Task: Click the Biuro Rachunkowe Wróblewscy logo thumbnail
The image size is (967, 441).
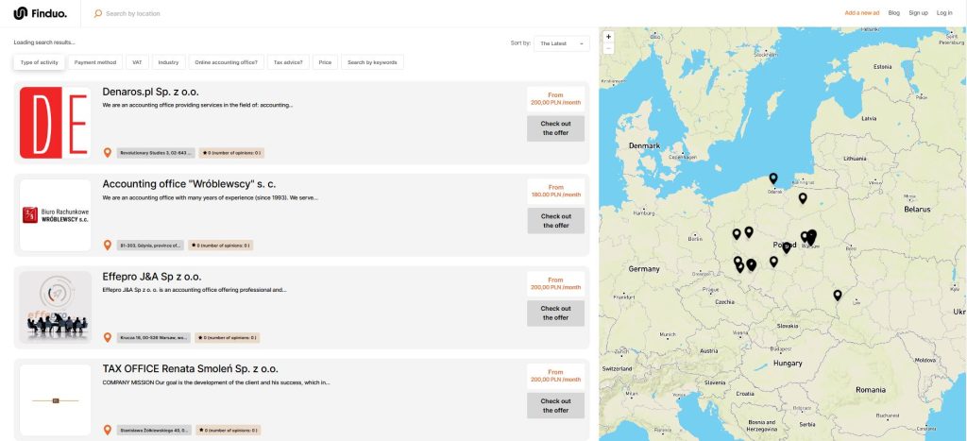Action: coord(56,215)
